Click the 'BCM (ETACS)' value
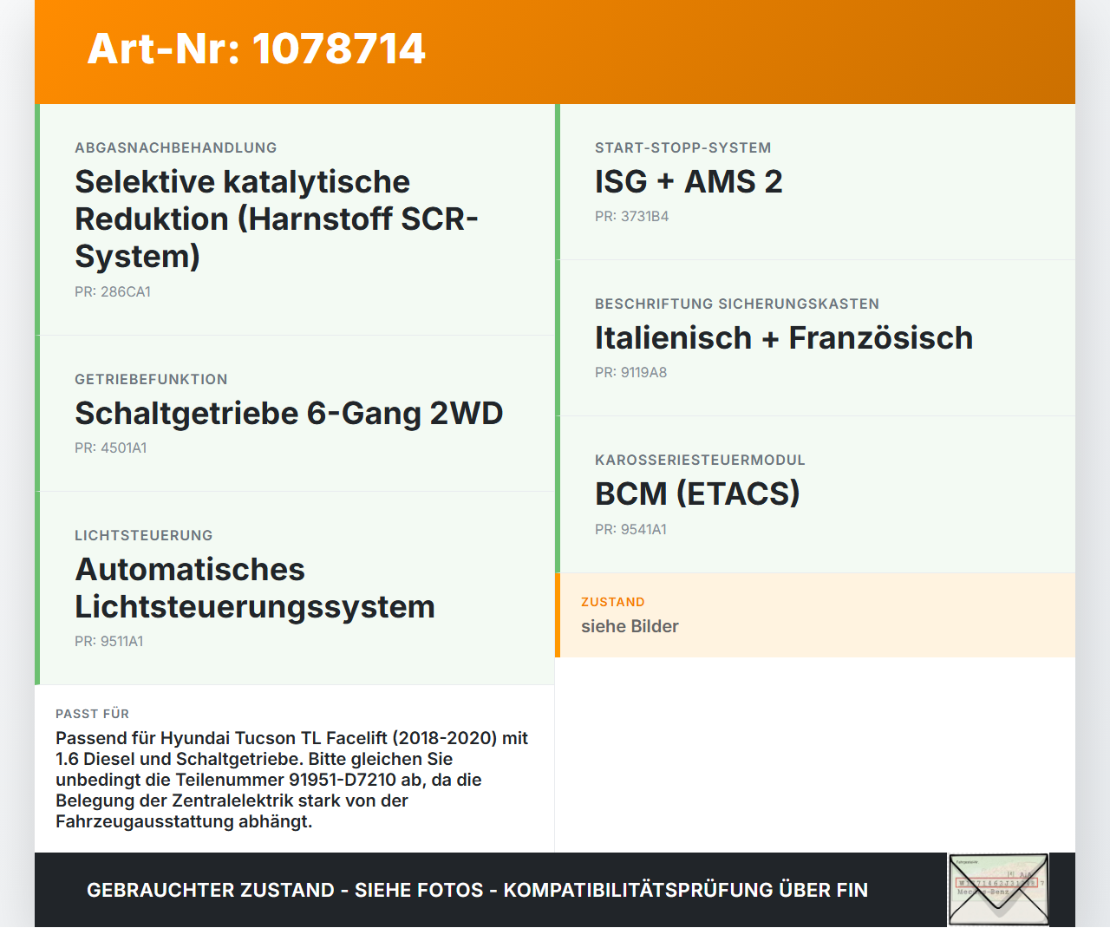 pos(697,493)
